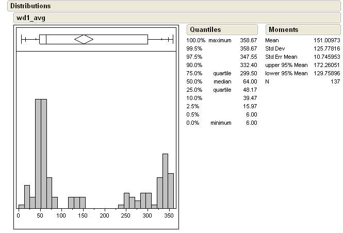
Task: Select the second-tallest bar near 340
Action: [x=165, y=180]
